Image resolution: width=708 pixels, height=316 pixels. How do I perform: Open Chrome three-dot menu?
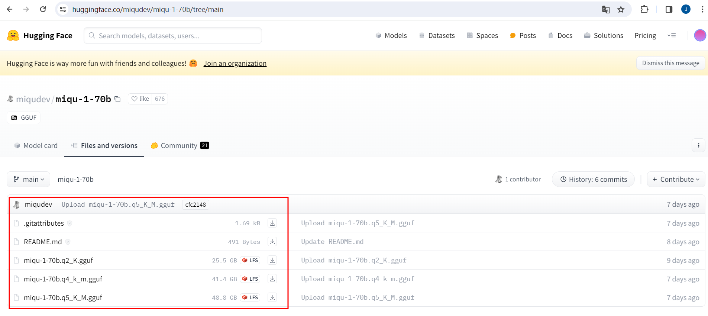click(702, 9)
